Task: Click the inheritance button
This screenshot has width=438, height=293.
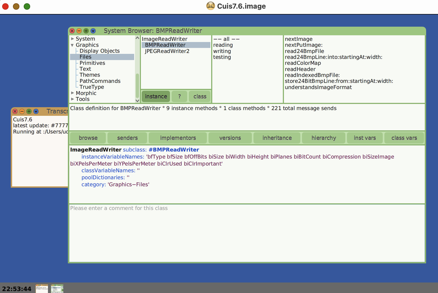Action: (277, 138)
